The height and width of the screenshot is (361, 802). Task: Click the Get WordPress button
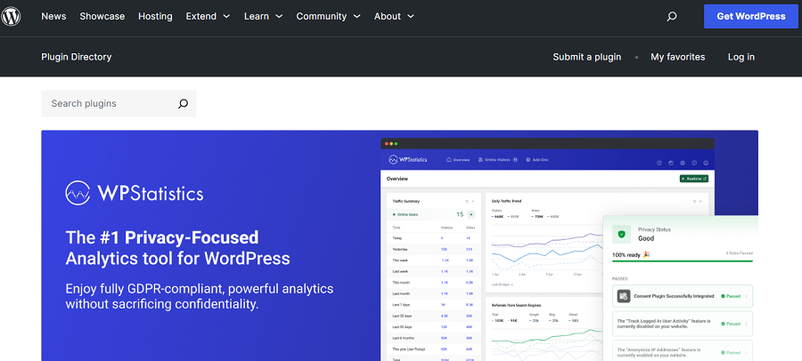(751, 16)
